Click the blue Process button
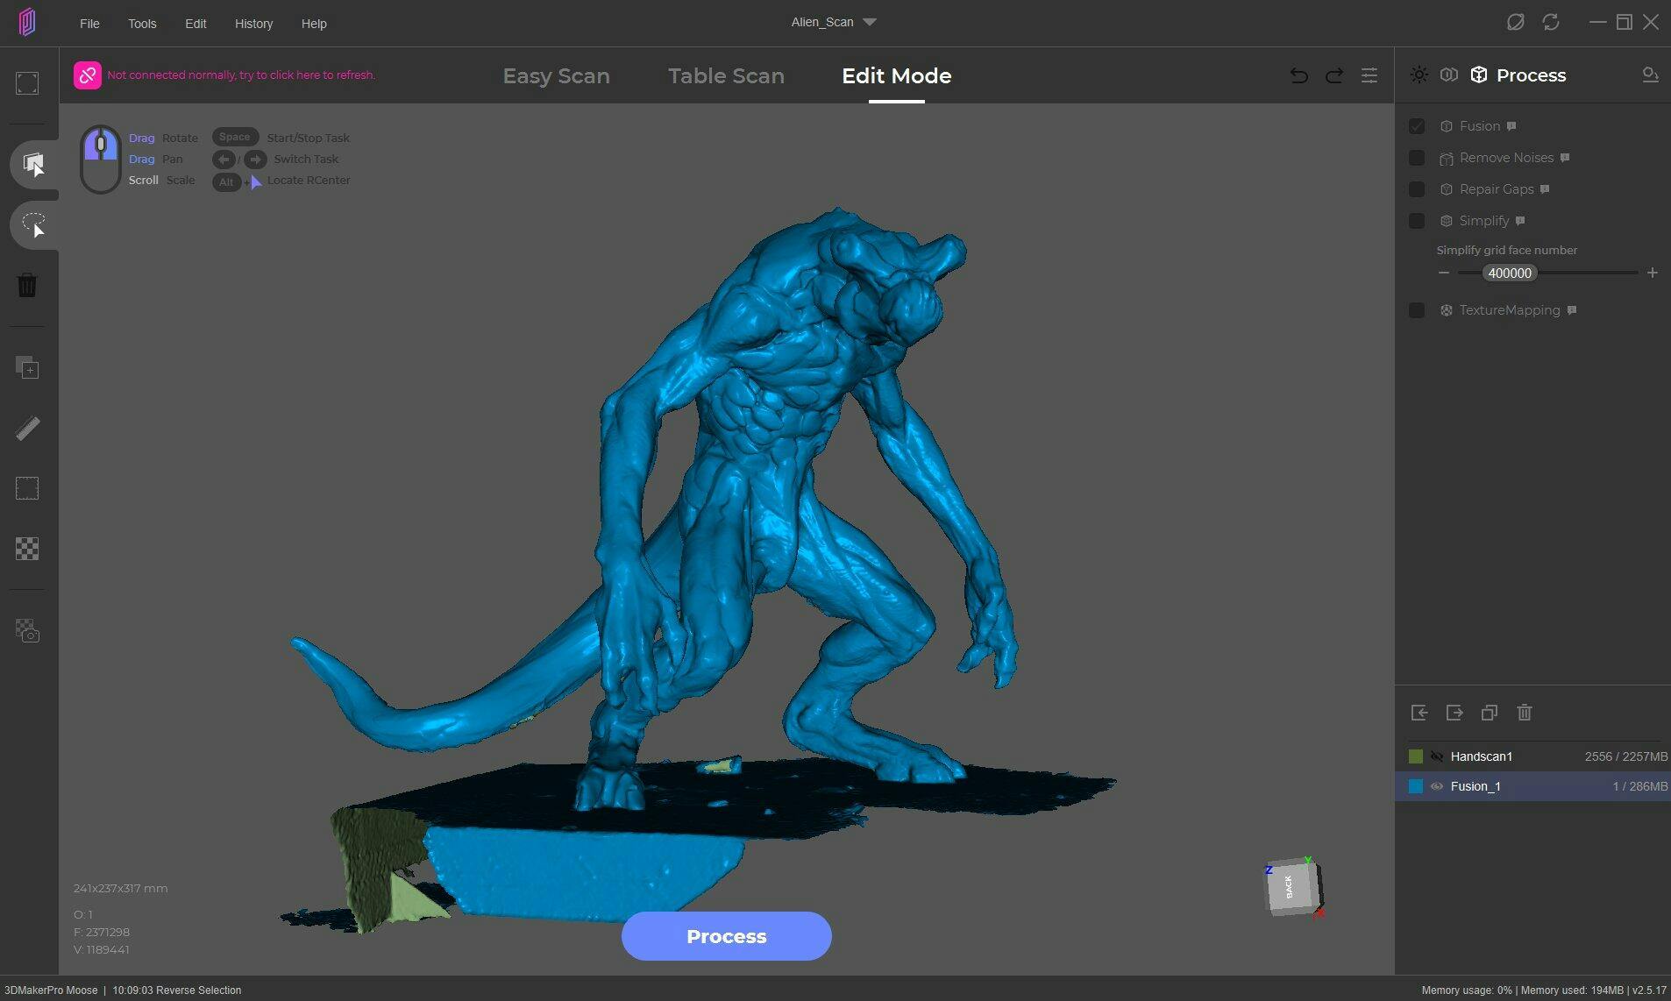The image size is (1671, 1001). click(726, 936)
